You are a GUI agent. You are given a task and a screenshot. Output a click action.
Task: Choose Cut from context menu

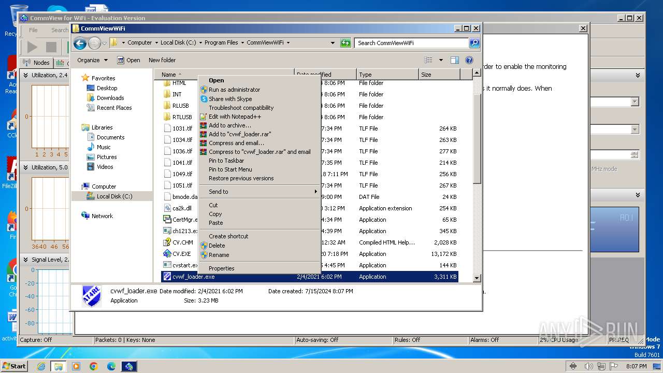[x=213, y=205]
